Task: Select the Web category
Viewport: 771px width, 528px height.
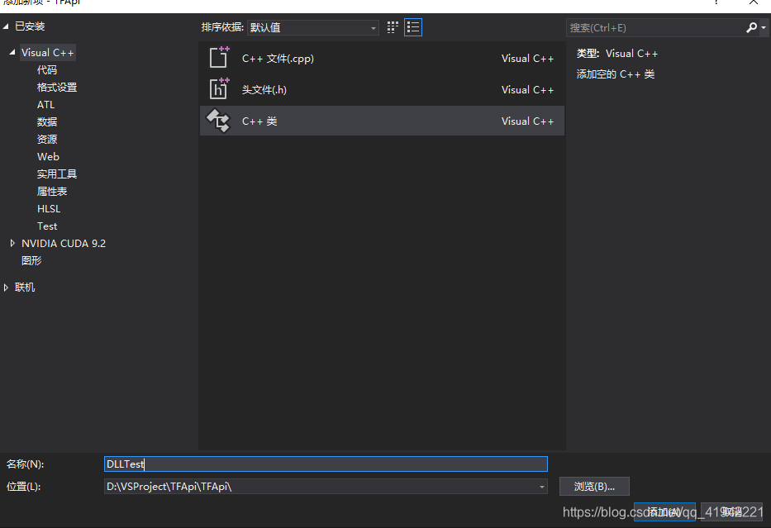Action: (48, 156)
